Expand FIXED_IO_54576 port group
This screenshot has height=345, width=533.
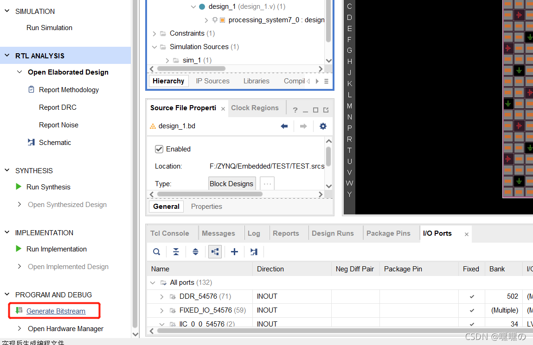point(162,310)
